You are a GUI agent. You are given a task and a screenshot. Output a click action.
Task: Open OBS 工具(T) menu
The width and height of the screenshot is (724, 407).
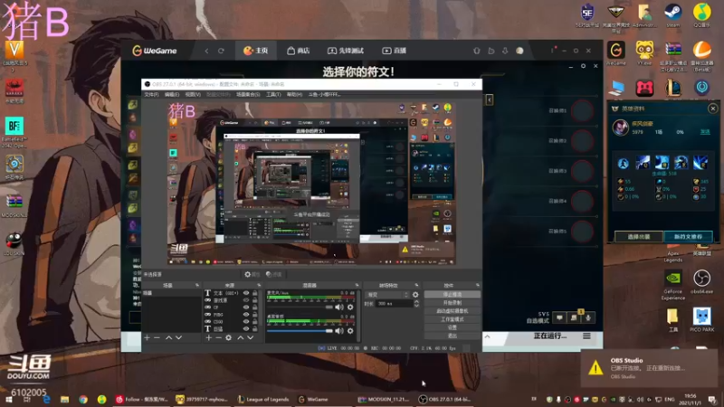coord(273,94)
